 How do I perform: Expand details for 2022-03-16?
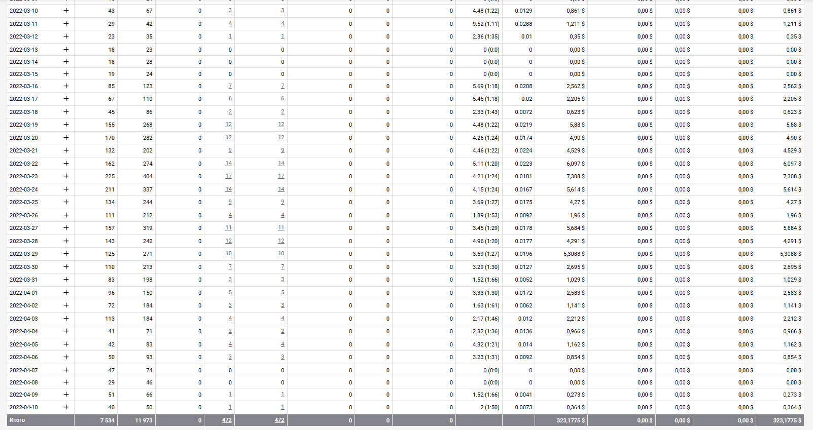pyautogui.click(x=66, y=86)
